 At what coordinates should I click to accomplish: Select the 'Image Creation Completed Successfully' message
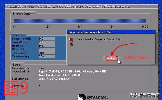[x=99, y=39]
